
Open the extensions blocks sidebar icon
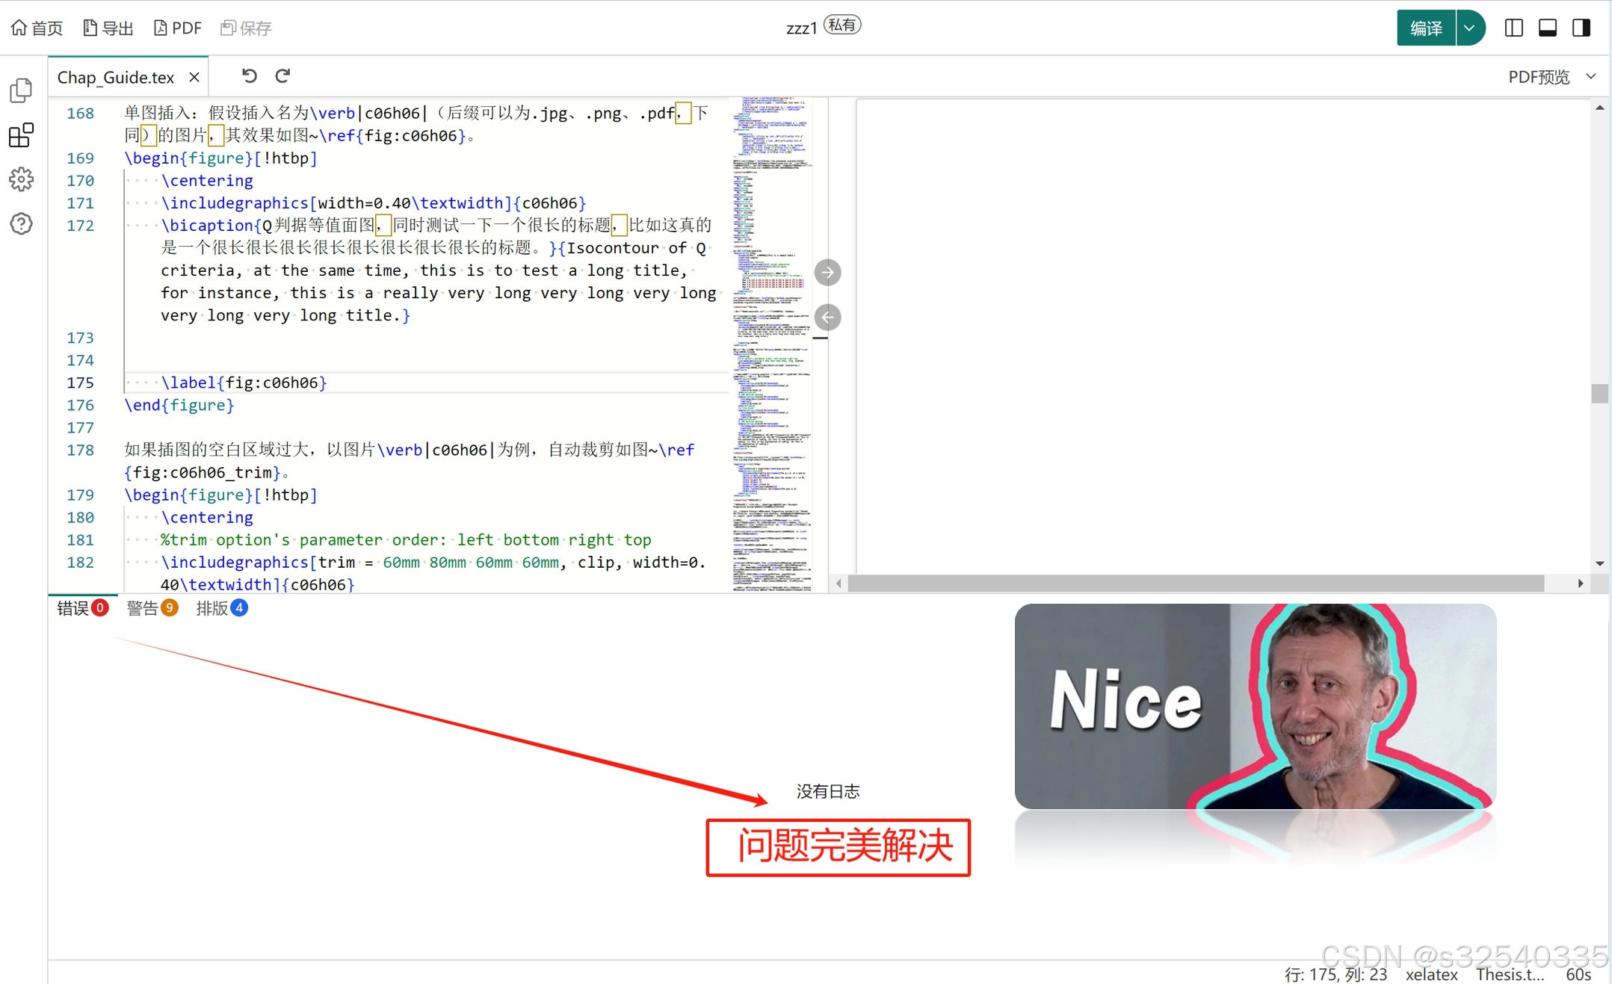(21, 135)
